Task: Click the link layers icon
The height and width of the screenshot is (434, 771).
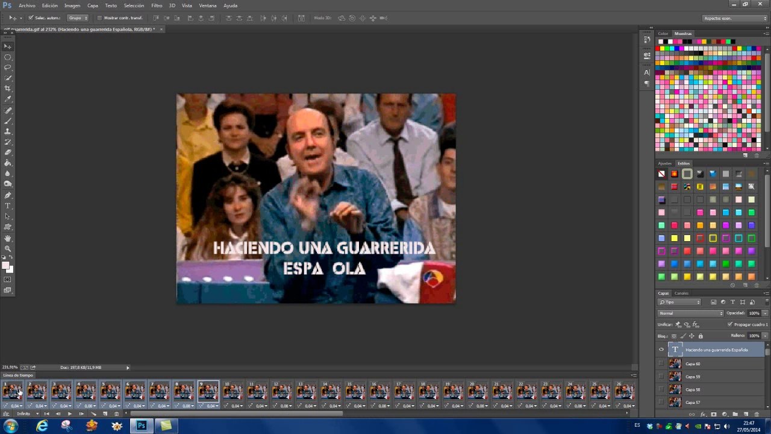Action: [691, 415]
